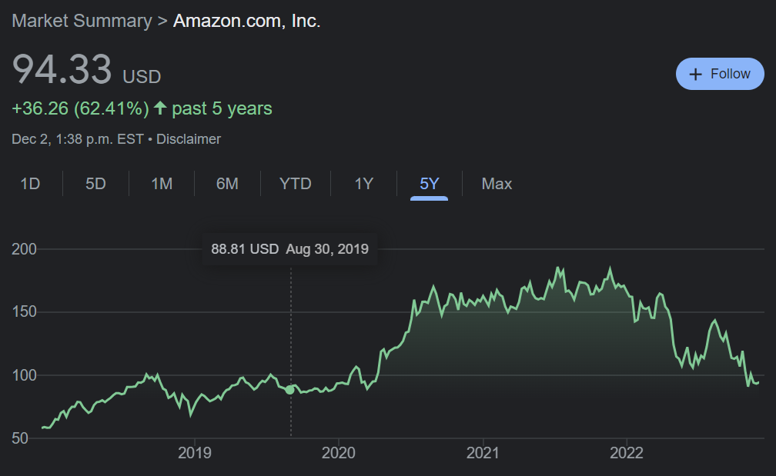Choose the 1Y range tab
Screen dimensions: 776x476
coord(363,184)
